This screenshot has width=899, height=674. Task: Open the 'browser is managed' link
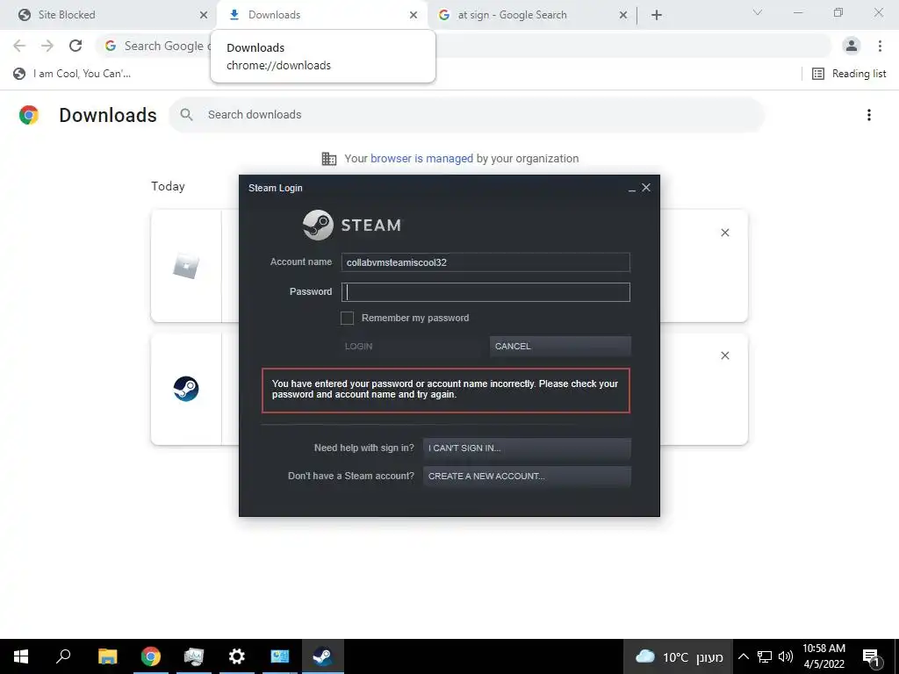click(x=422, y=159)
